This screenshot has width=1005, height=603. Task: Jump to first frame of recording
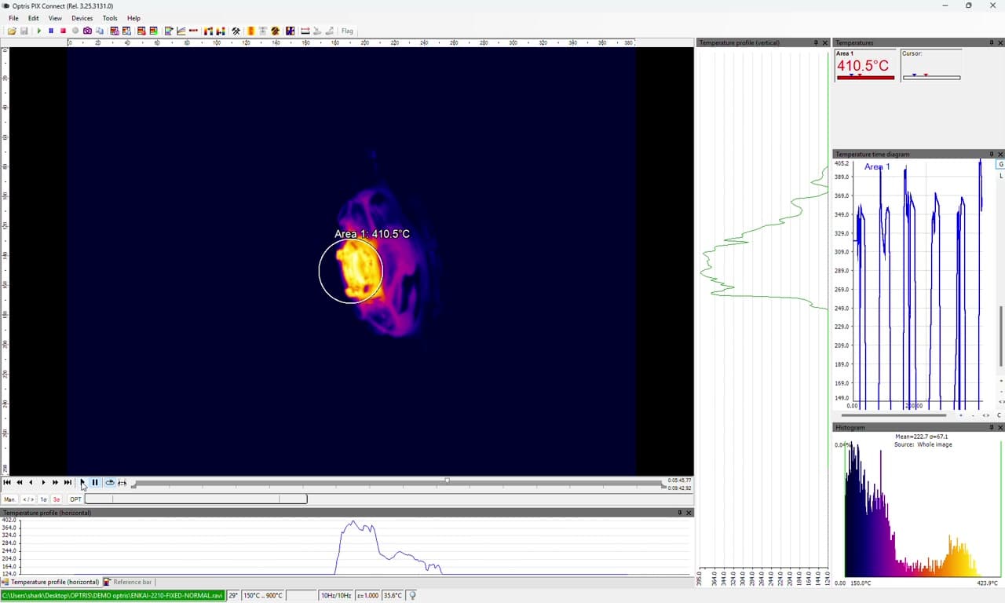coord(7,483)
